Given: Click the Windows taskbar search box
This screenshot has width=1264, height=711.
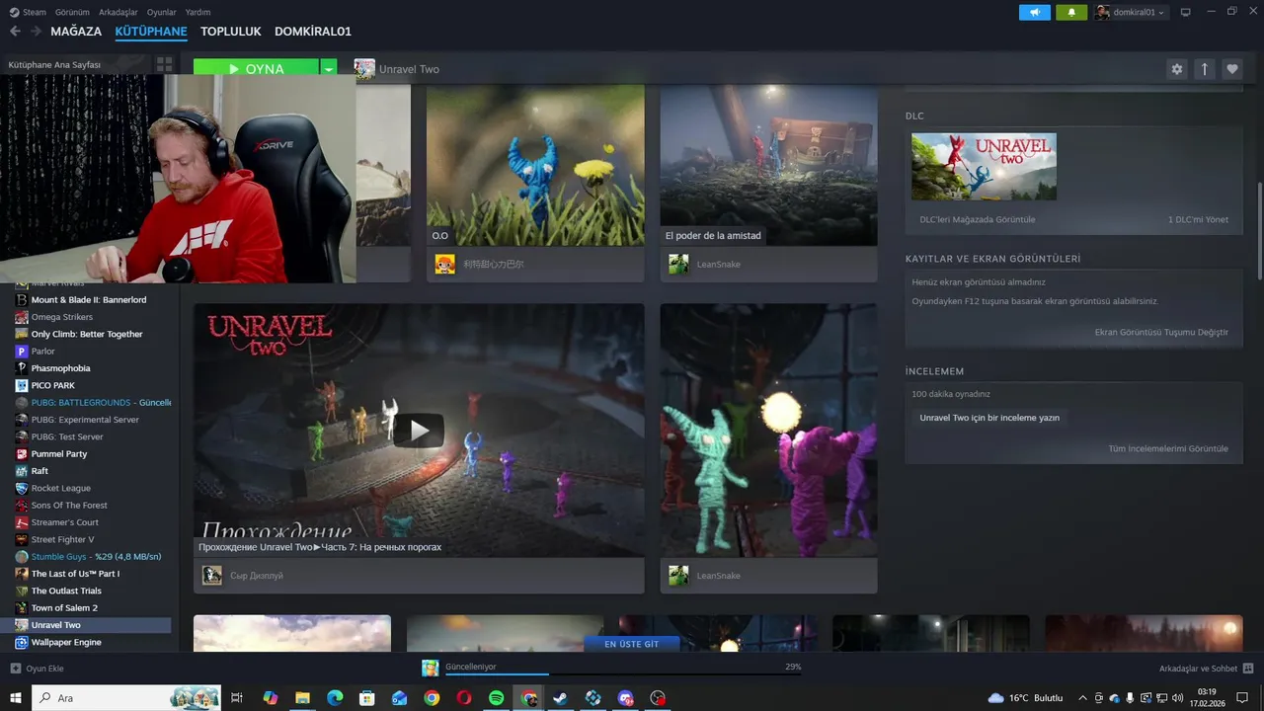Looking at the screenshot, I should click(127, 698).
